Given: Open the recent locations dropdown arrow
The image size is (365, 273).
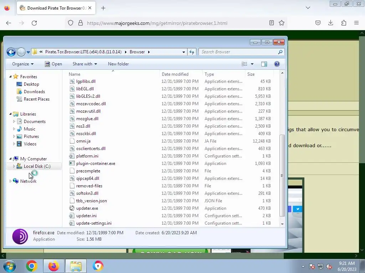Looking at the screenshot, I should 28,52.
